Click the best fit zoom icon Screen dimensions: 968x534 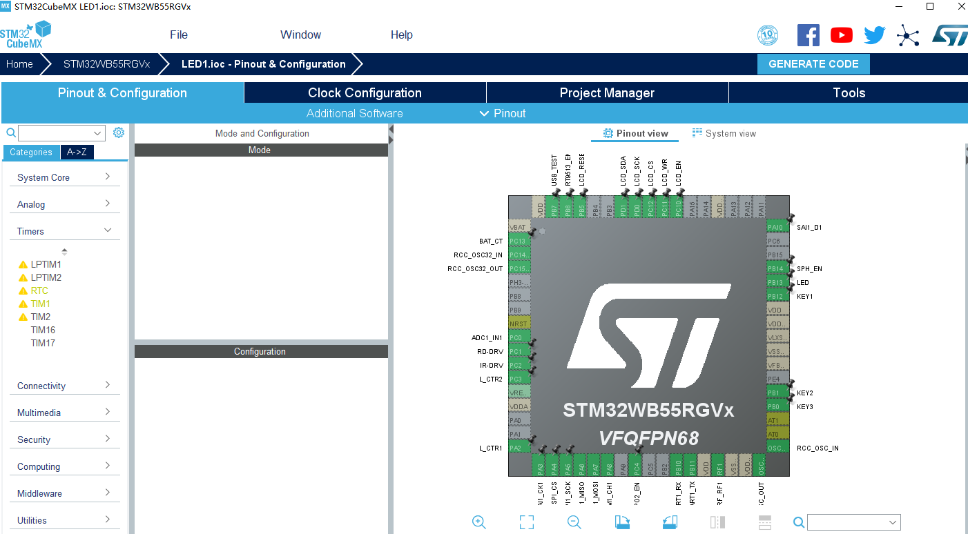[x=527, y=522]
